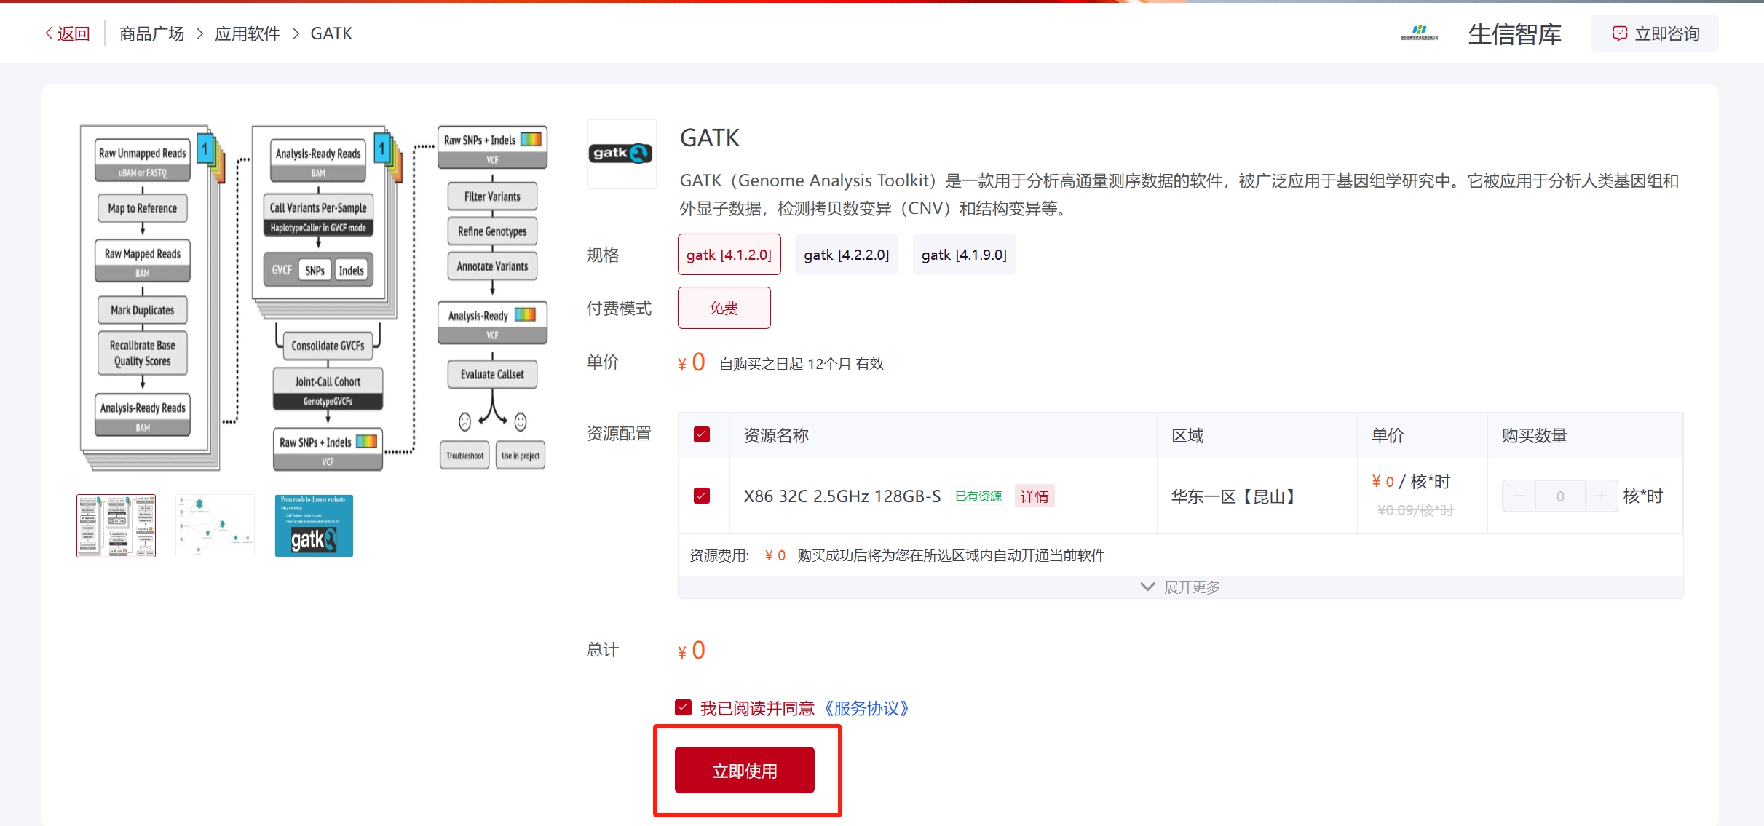The height and width of the screenshot is (826, 1764).
Task: Choose gatk [4.2.2.0] version option
Action: 846,255
